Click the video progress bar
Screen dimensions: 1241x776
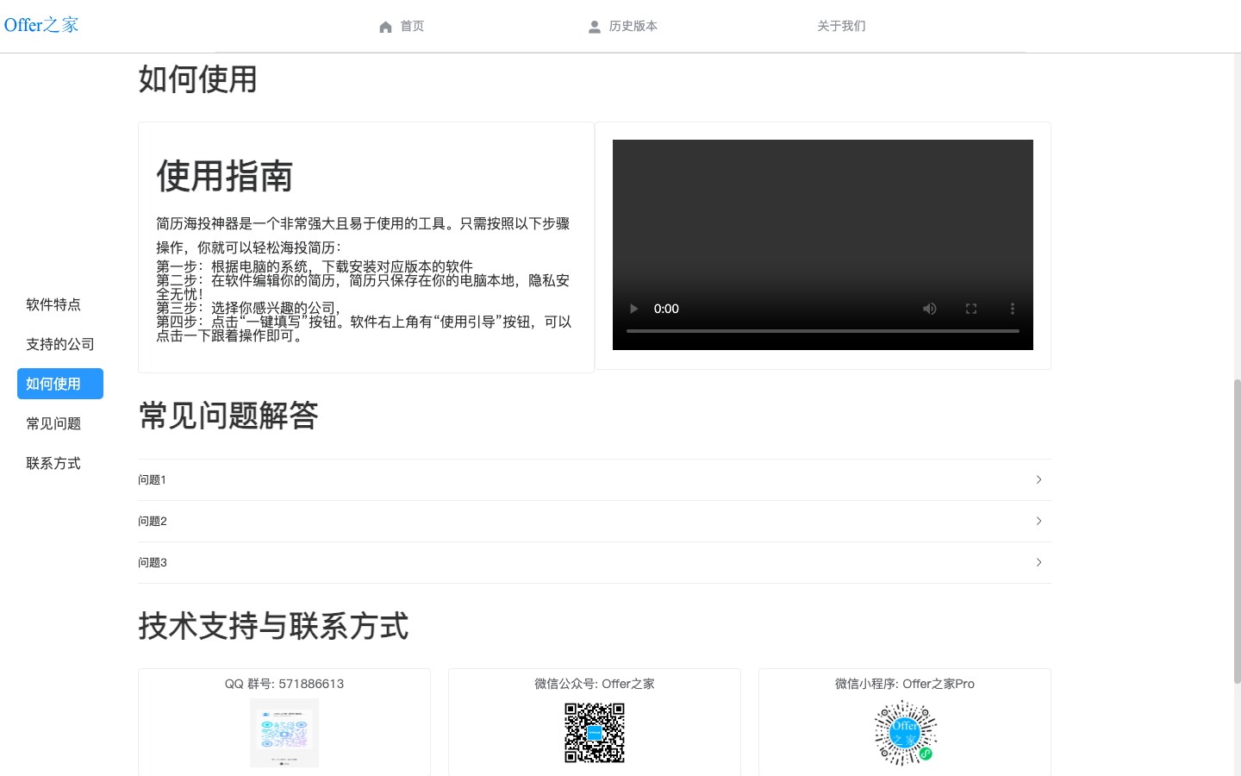point(823,329)
